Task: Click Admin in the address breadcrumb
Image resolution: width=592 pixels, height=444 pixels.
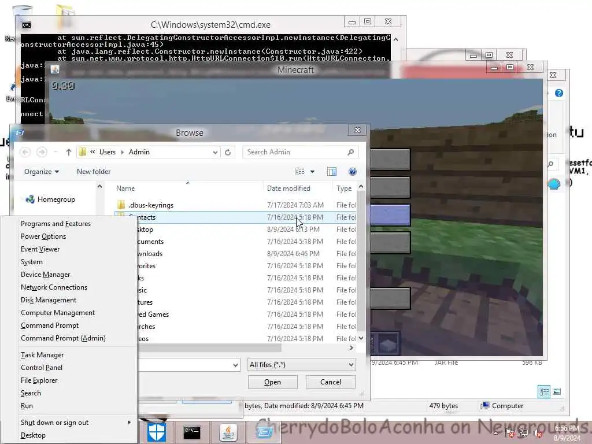Action: tap(139, 152)
